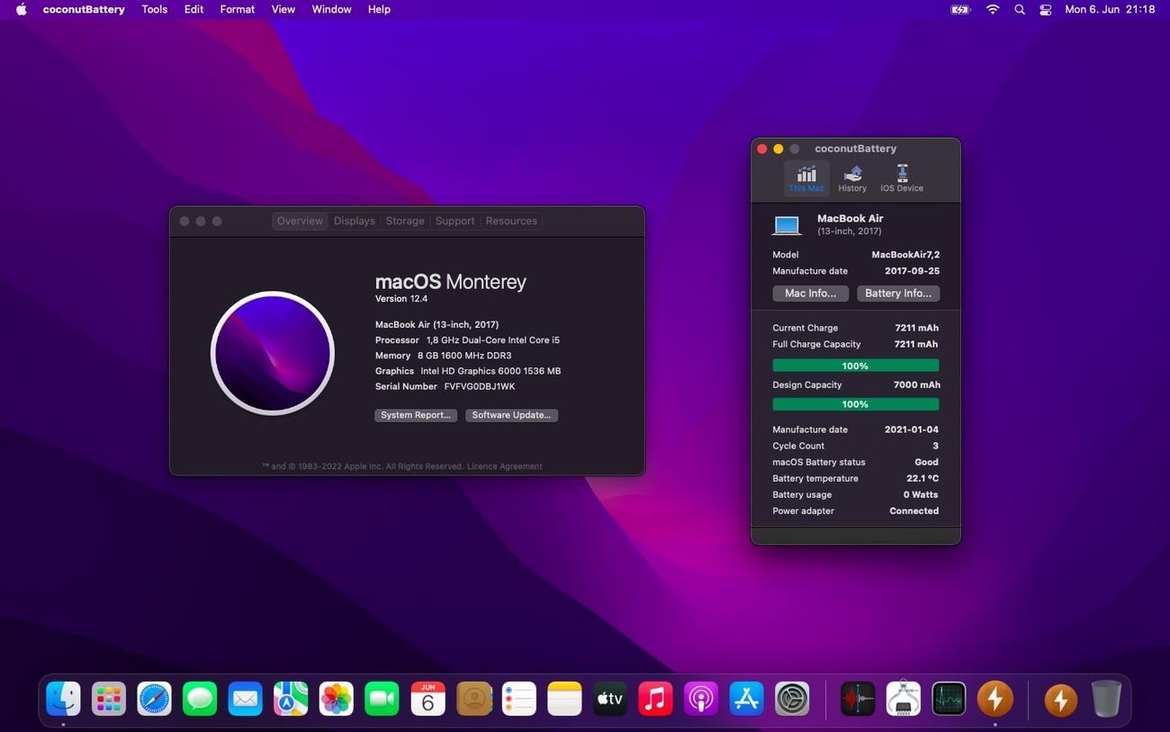Open the Apple menu

click(21, 9)
